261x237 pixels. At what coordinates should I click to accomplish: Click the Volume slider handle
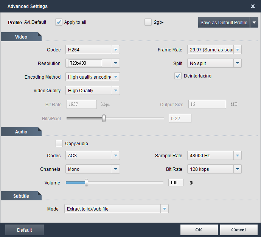[x=87, y=183]
